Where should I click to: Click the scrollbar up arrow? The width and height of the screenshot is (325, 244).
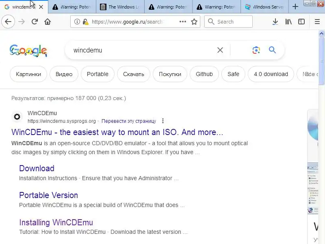tap(321, 33)
